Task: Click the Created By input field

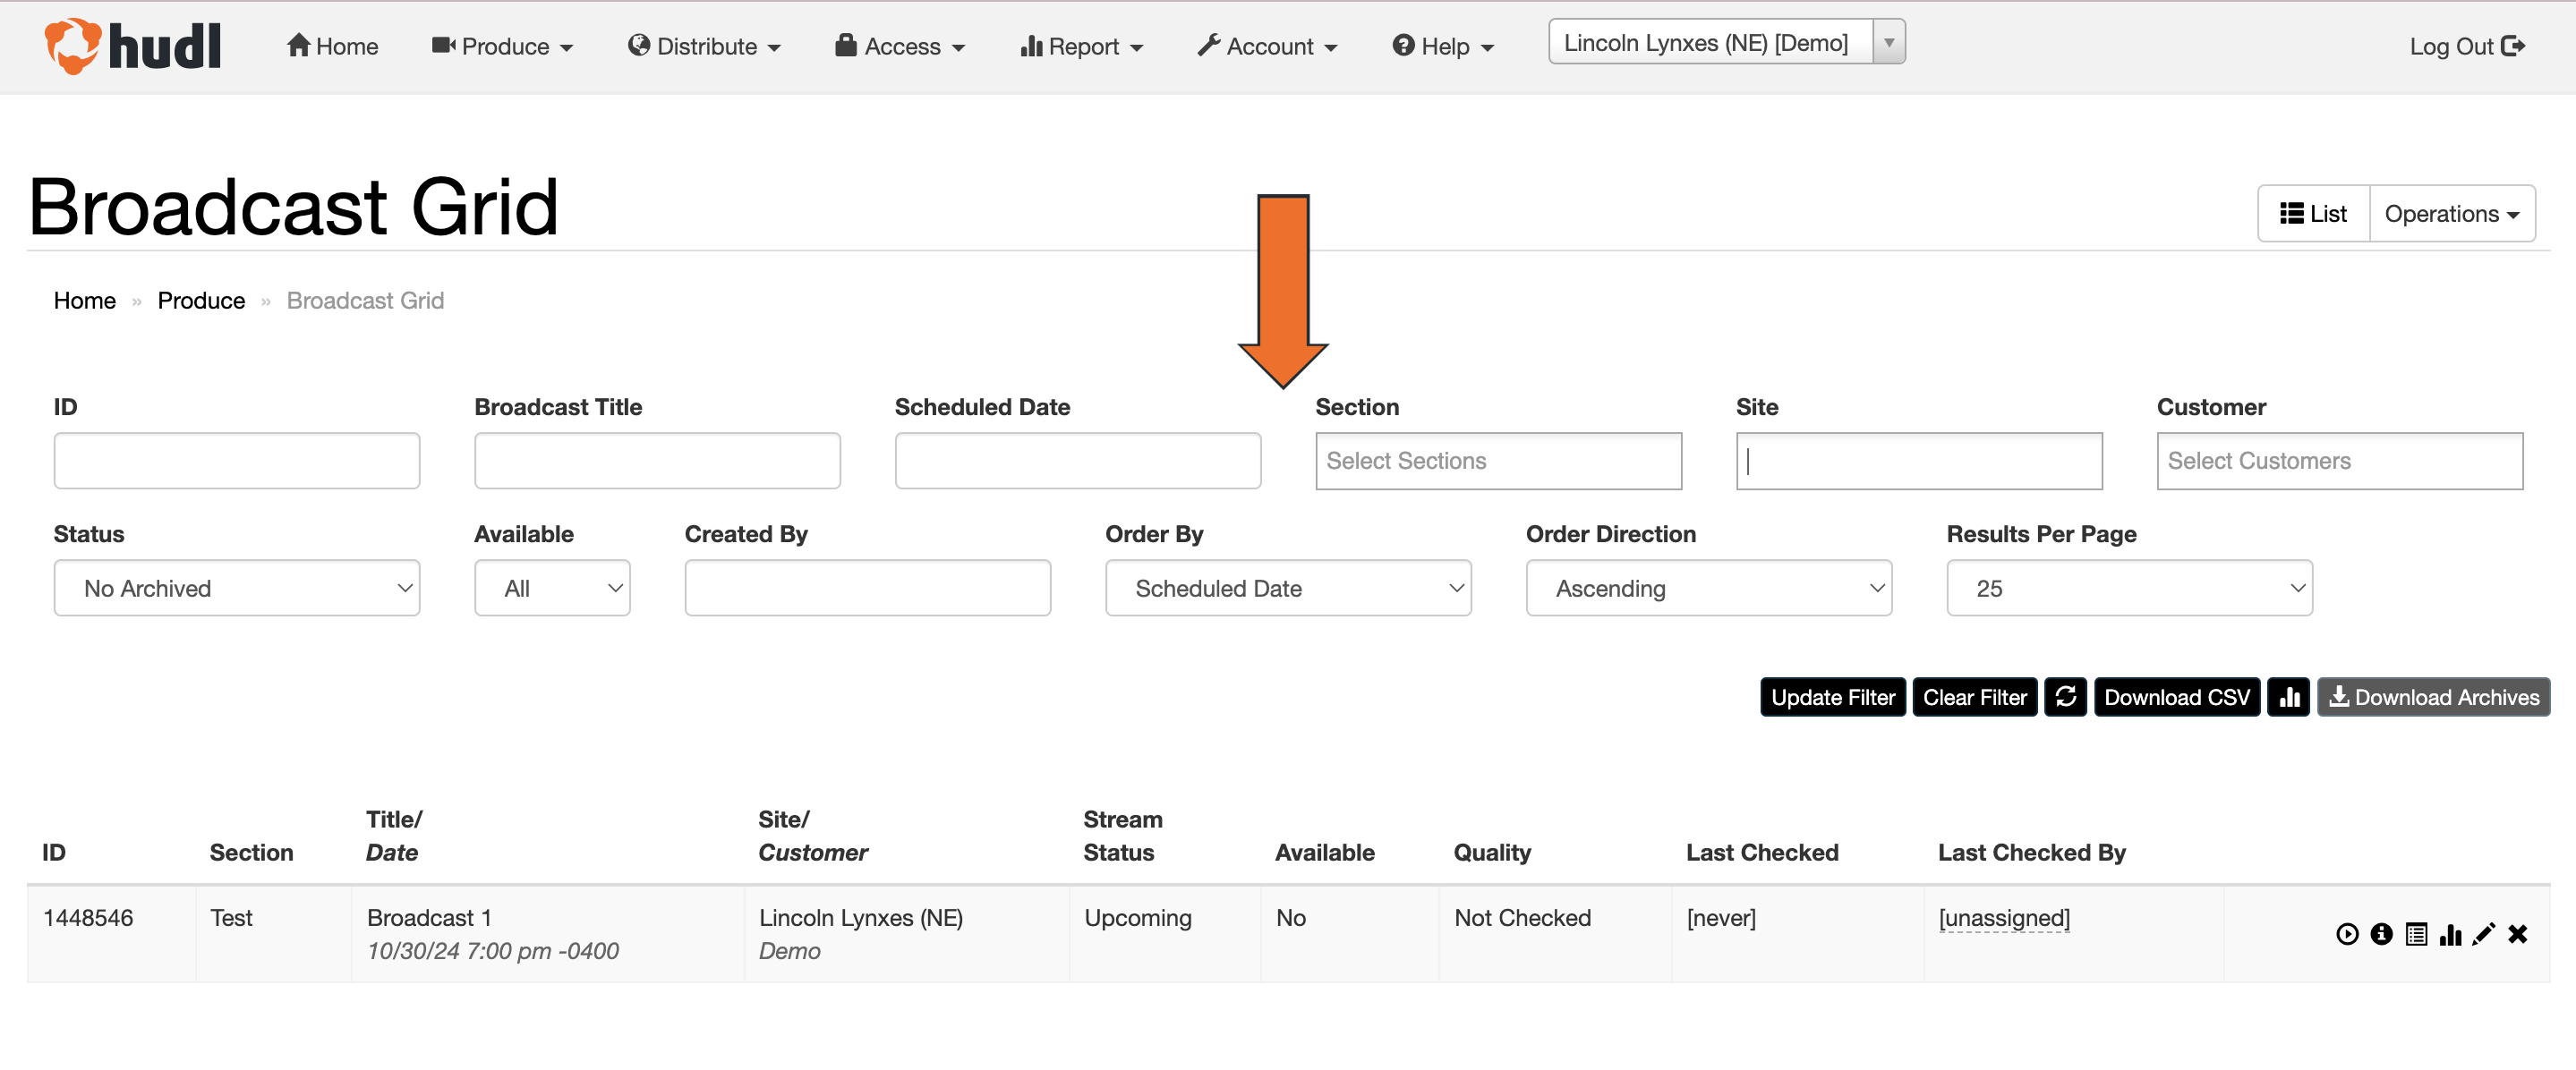Action: click(867, 588)
